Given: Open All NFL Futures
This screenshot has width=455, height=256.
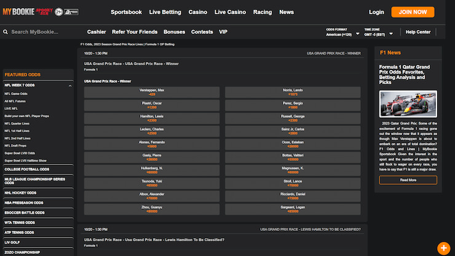Looking at the screenshot, I should [15, 101].
